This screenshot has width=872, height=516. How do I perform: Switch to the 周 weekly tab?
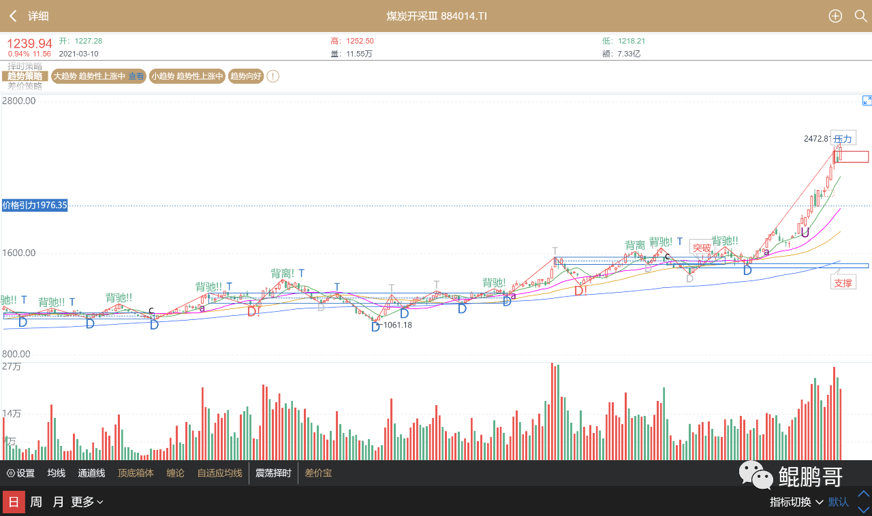pyautogui.click(x=35, y=502)
